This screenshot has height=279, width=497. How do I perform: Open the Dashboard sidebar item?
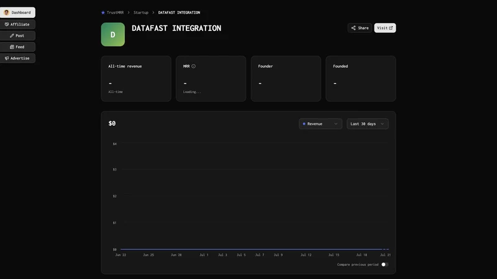(17, 12)
